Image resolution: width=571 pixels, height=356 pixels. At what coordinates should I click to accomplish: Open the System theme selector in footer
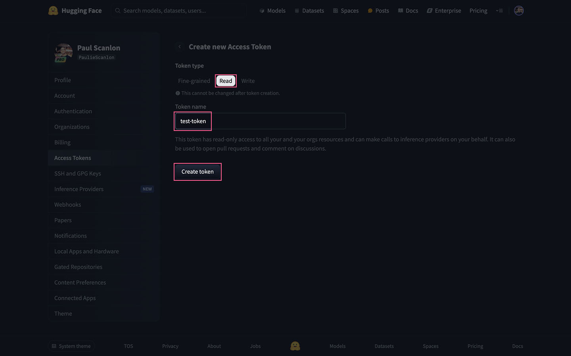71,346
